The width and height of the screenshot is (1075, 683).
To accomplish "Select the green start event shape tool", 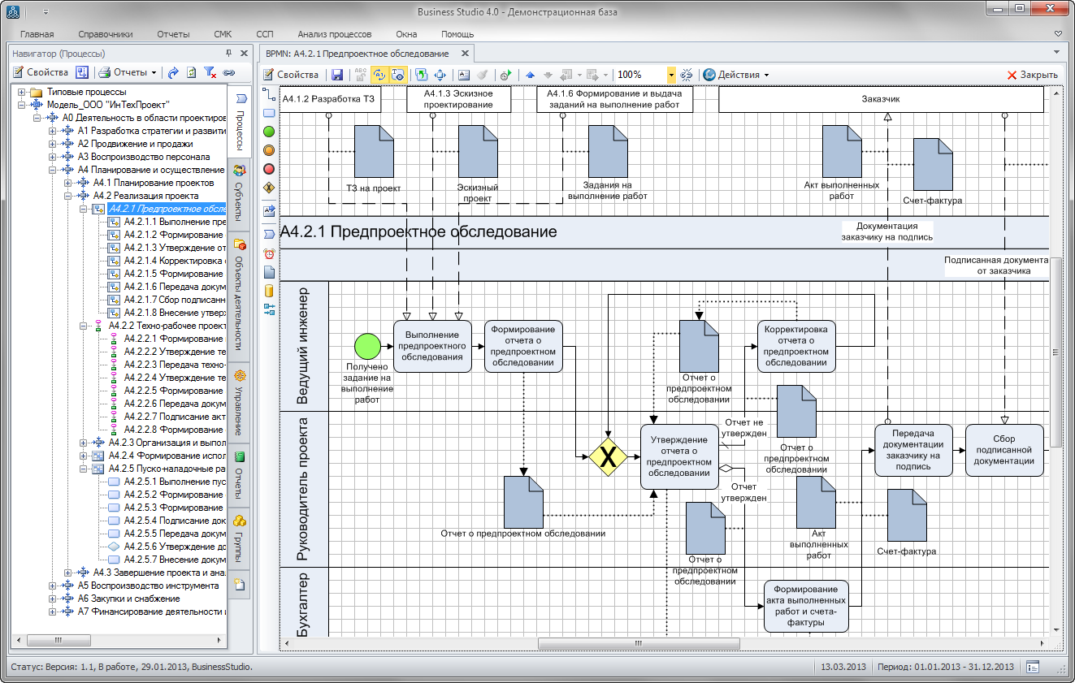I will pyautogui.click(x=269, y=131).
